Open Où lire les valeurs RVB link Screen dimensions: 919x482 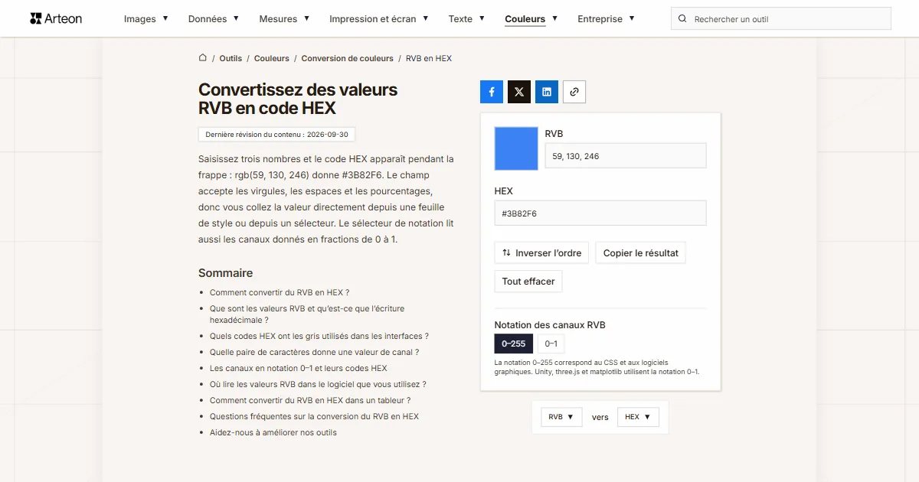(318, 384)
